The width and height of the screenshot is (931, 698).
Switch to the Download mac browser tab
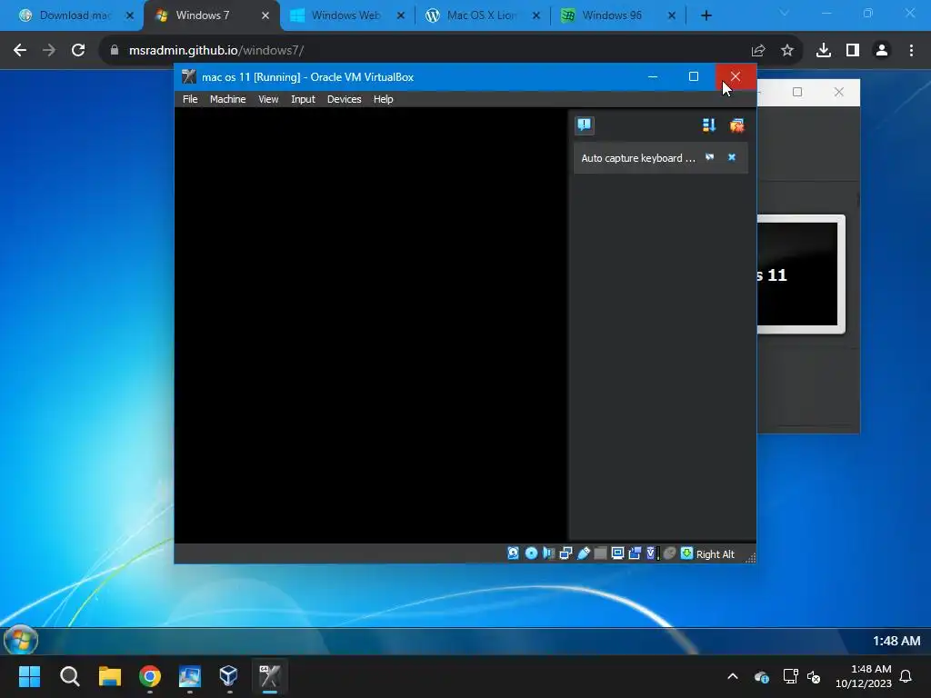coord(75,15)
